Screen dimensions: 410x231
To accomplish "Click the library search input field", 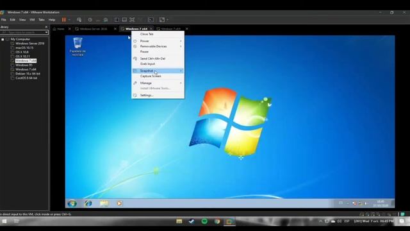I will 22,32.
